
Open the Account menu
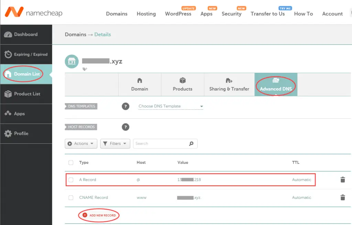[332, 14]
